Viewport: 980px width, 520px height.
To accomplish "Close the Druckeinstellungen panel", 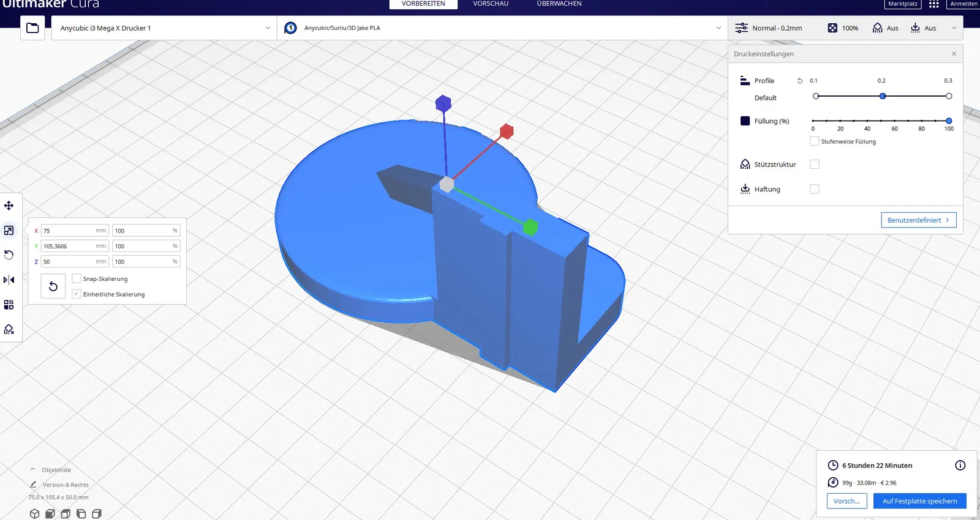I will [x=954, y=54].
